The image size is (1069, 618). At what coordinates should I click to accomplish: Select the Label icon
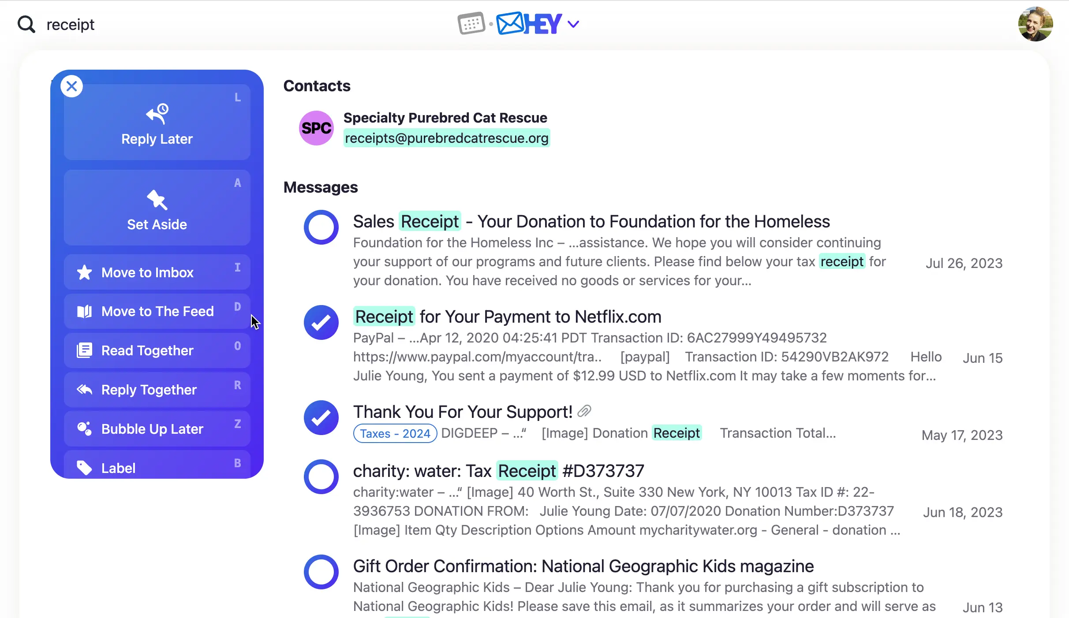(x=84, y=467)
